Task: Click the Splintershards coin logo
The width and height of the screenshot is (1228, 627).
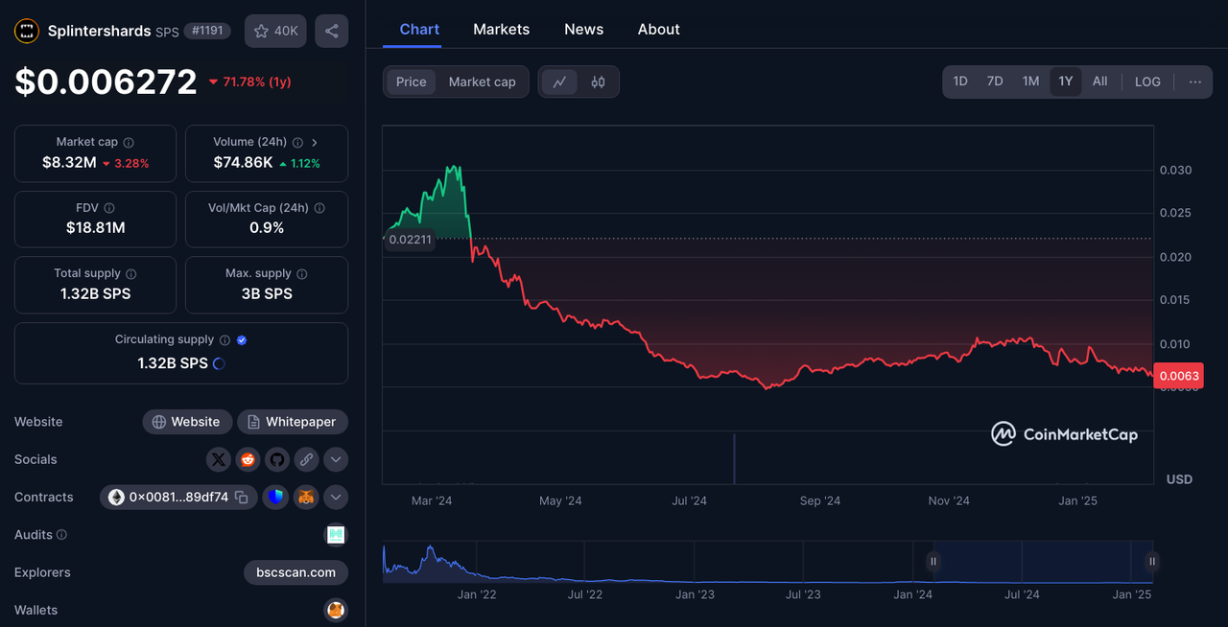Action: coord(27,31)
